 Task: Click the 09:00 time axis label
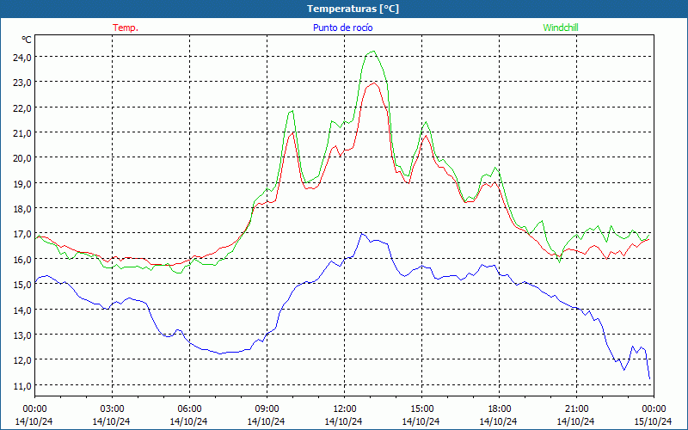point(267,409)
